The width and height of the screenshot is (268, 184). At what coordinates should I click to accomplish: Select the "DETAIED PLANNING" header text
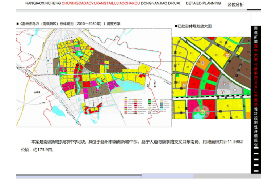pyautogui.click(x=203, y=4)
